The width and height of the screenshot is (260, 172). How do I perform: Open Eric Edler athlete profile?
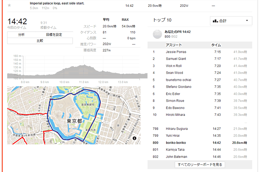tap(173, 94)
